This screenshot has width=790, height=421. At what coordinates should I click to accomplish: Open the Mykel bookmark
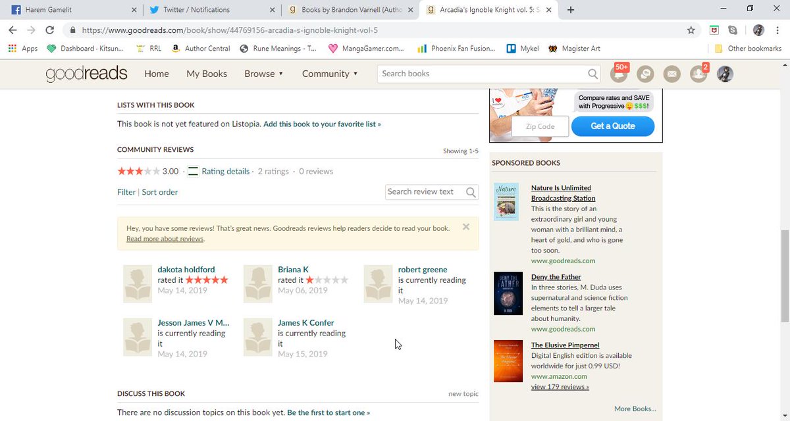tap(523, 48)
